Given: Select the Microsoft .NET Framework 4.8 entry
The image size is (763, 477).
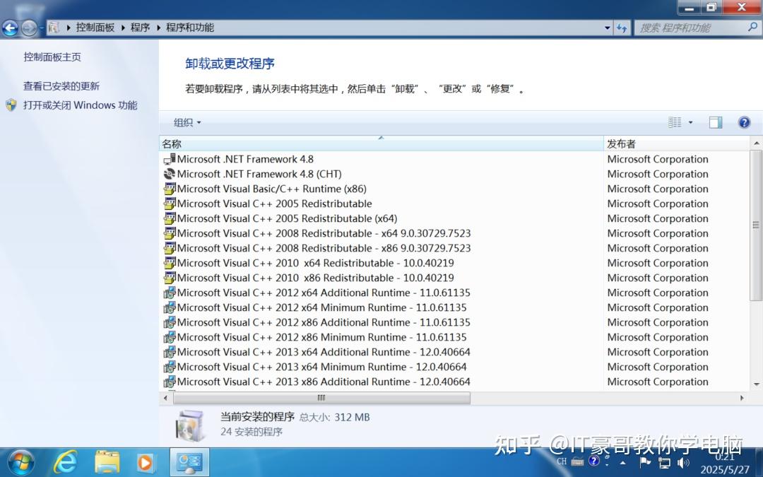Looking at the screenshot, I should [244, 159].
